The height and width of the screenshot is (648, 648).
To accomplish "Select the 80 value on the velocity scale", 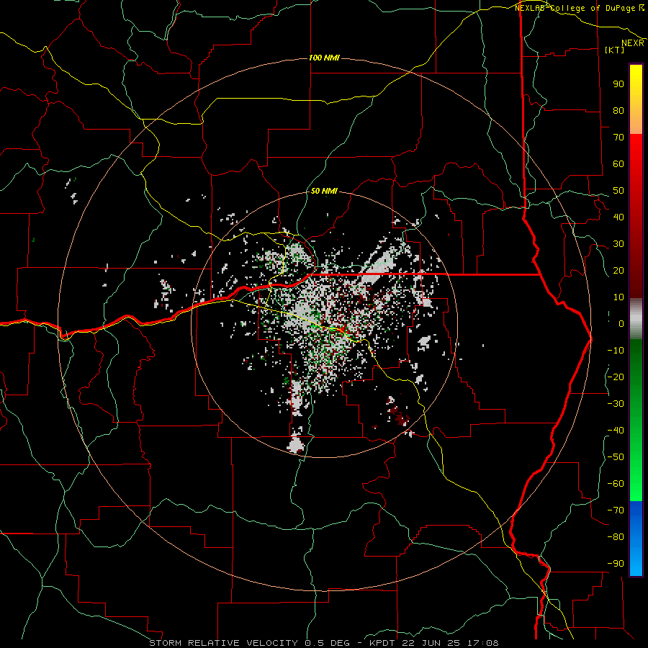I will click(x=618, y=110).
